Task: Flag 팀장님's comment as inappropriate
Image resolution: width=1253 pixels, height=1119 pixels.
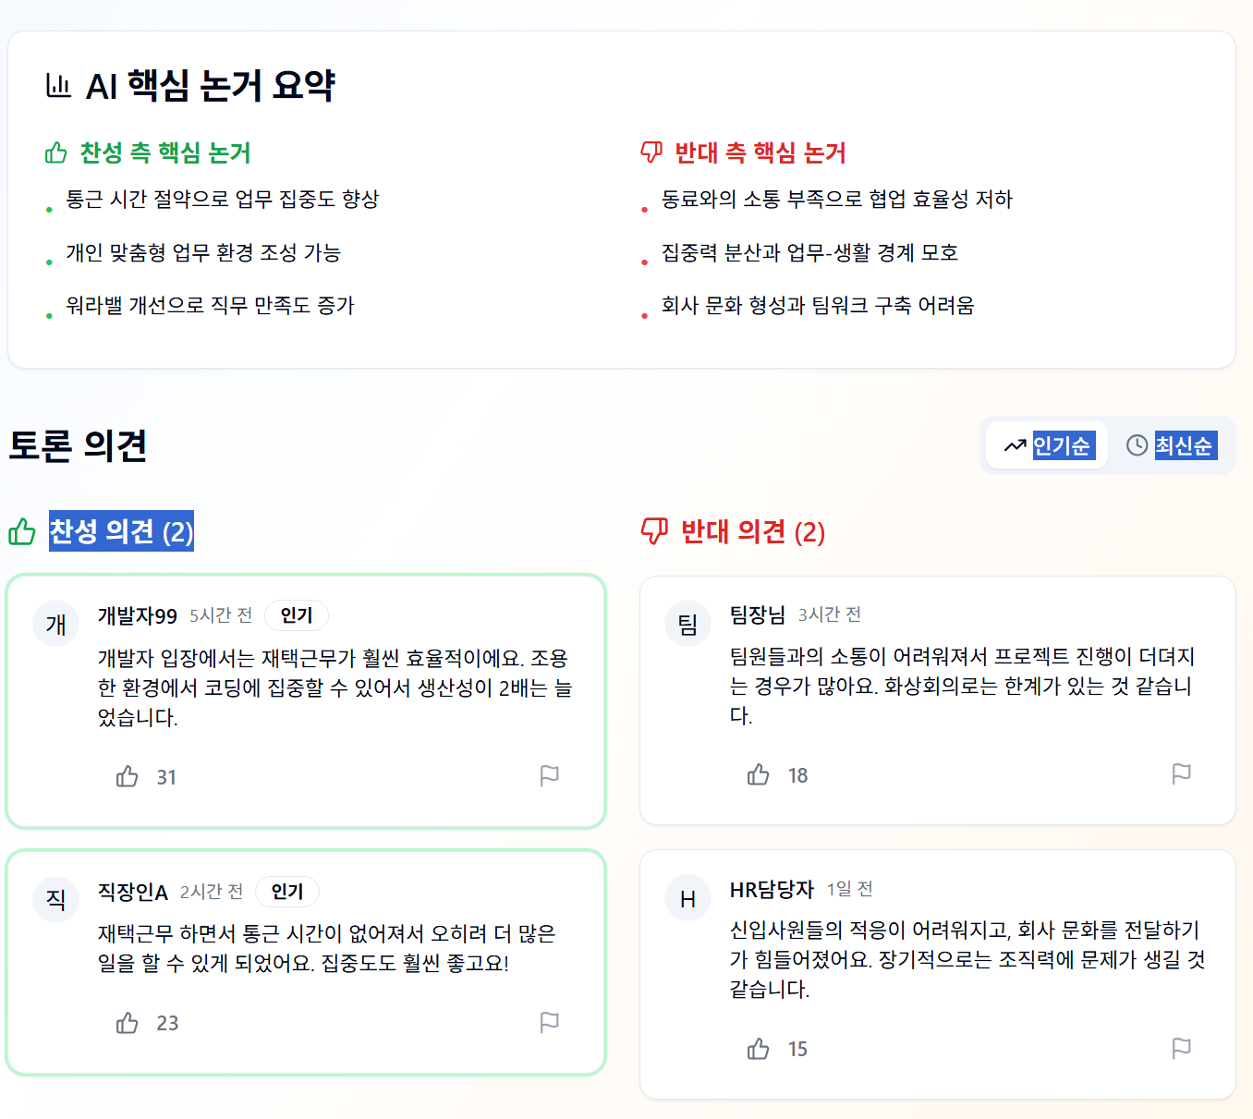Action: tap(1181, 774)
